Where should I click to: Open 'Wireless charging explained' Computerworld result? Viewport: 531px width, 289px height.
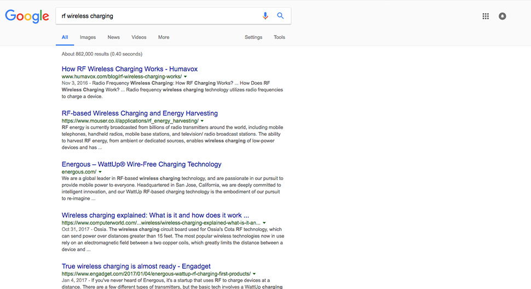[155, 215]
